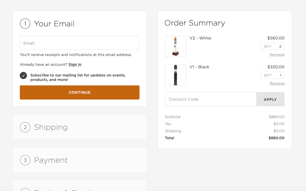Click the step 2 Shipping circle icon

25,127
